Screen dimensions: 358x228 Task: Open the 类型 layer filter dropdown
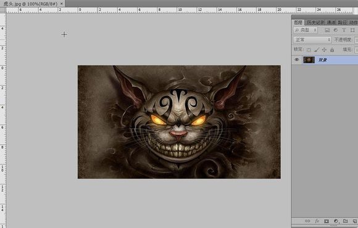point(306,30)
